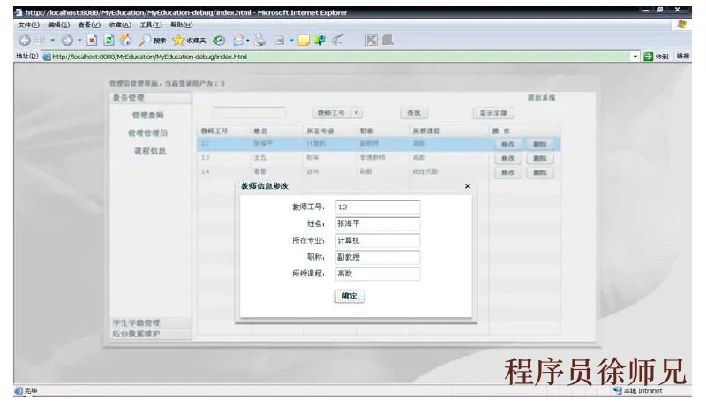This screenshot has height=408, width=706.
Task: Click the Messenger figure icon
Action: coord(320,41)
